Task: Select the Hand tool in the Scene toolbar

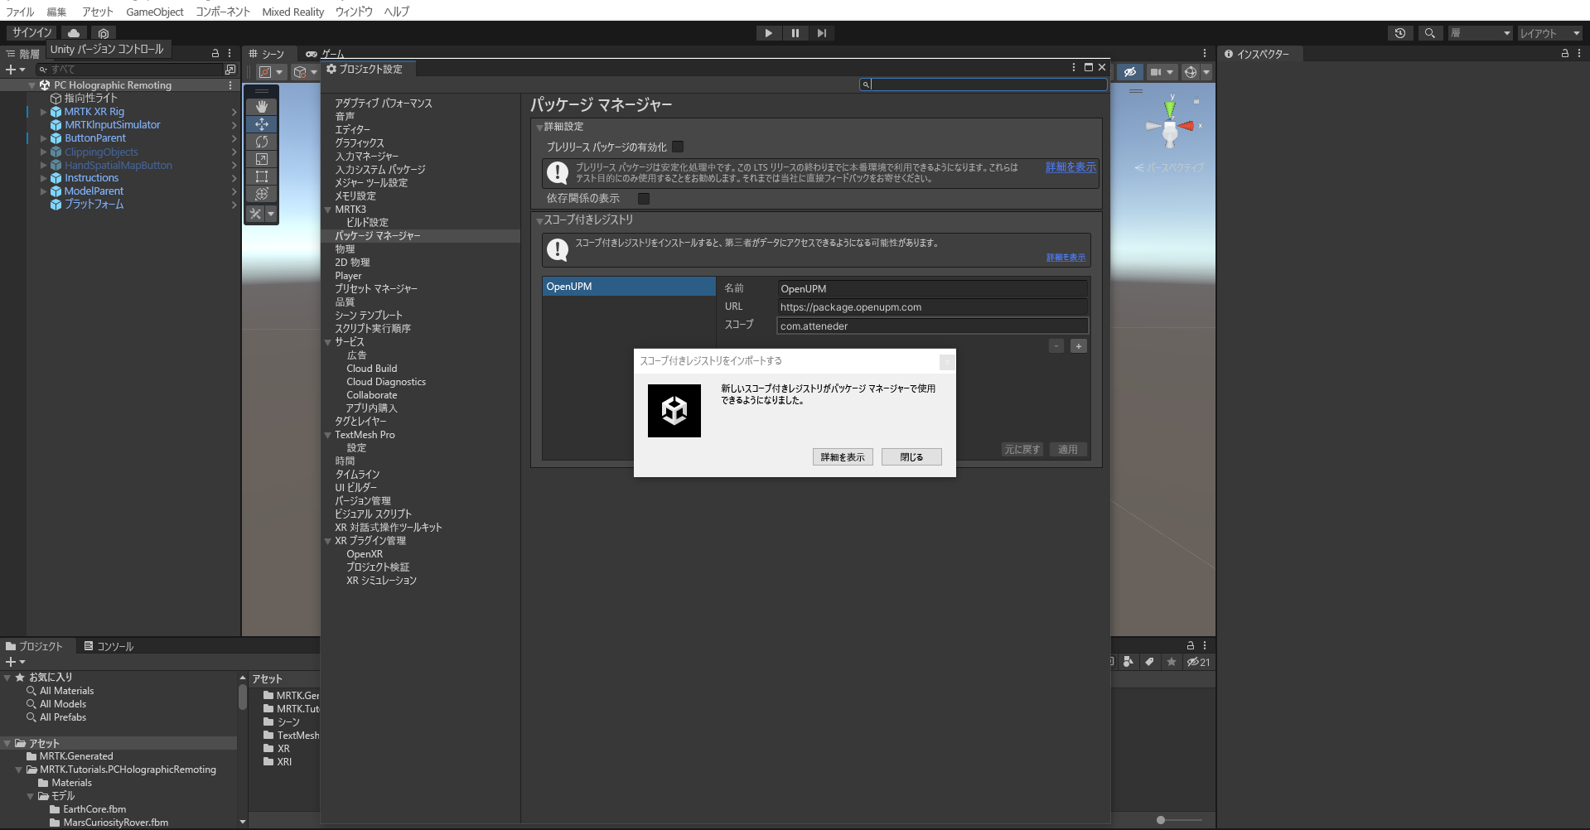Action: [x=261, y=106]
